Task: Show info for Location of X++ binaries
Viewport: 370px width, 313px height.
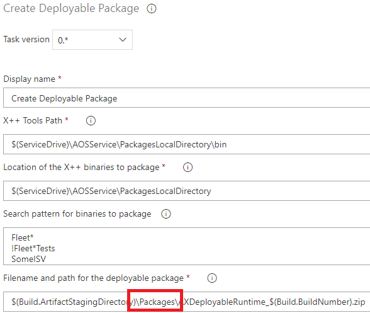Action: pos(188,168)
